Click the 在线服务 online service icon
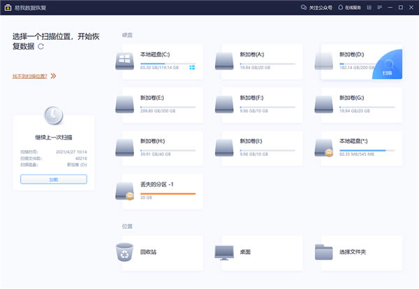The image size is (419, 289). point(341,7)
